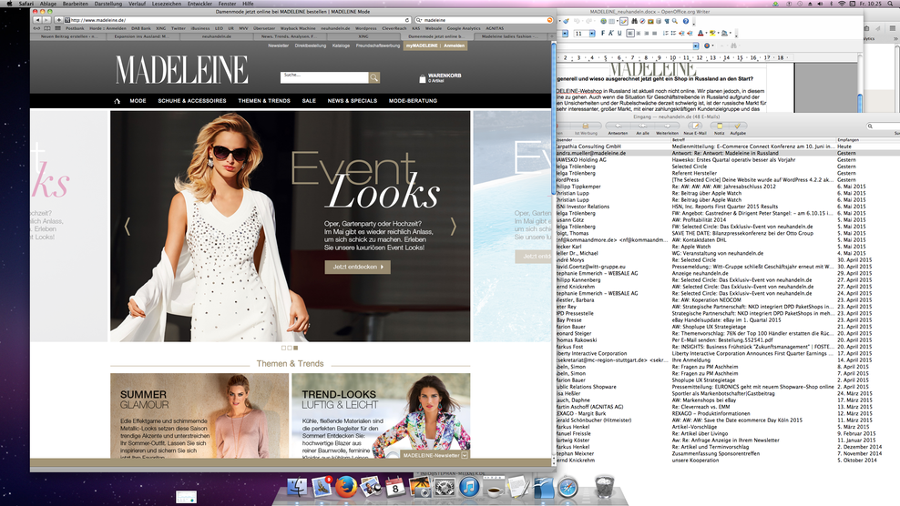This screenshot has height=506, width=900.
Task: Create a Notiz in Mail toolbar
Action: pos(720,126)
